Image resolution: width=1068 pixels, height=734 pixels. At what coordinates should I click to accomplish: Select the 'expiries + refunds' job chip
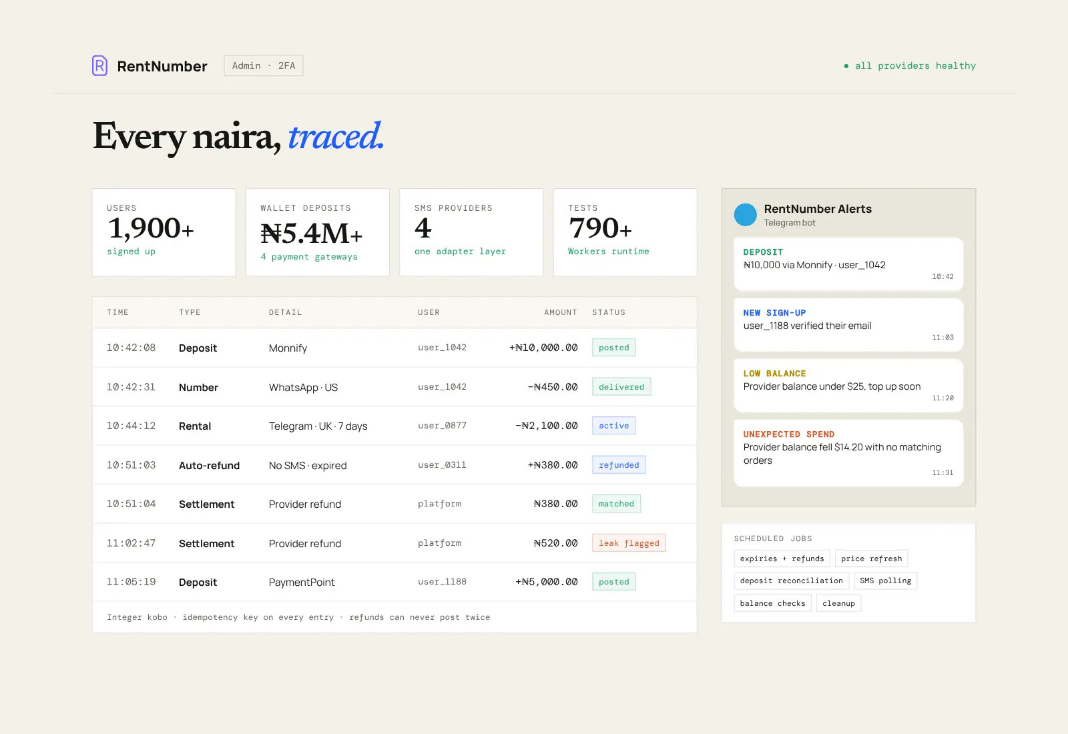[x=782, y=559]
